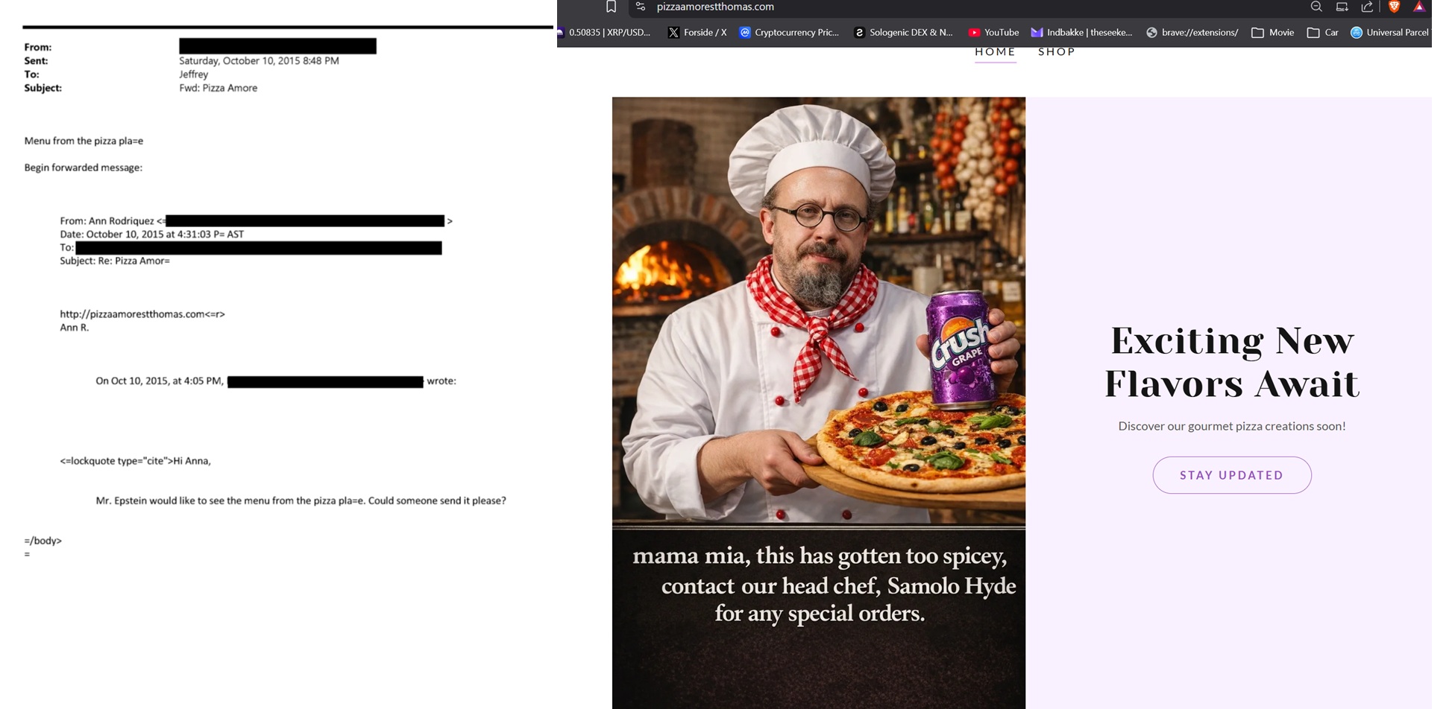Expand the Car bookmarks folder
Image resolution: width=1452 pixels, height=709 pixels.
click(1323, 33)
